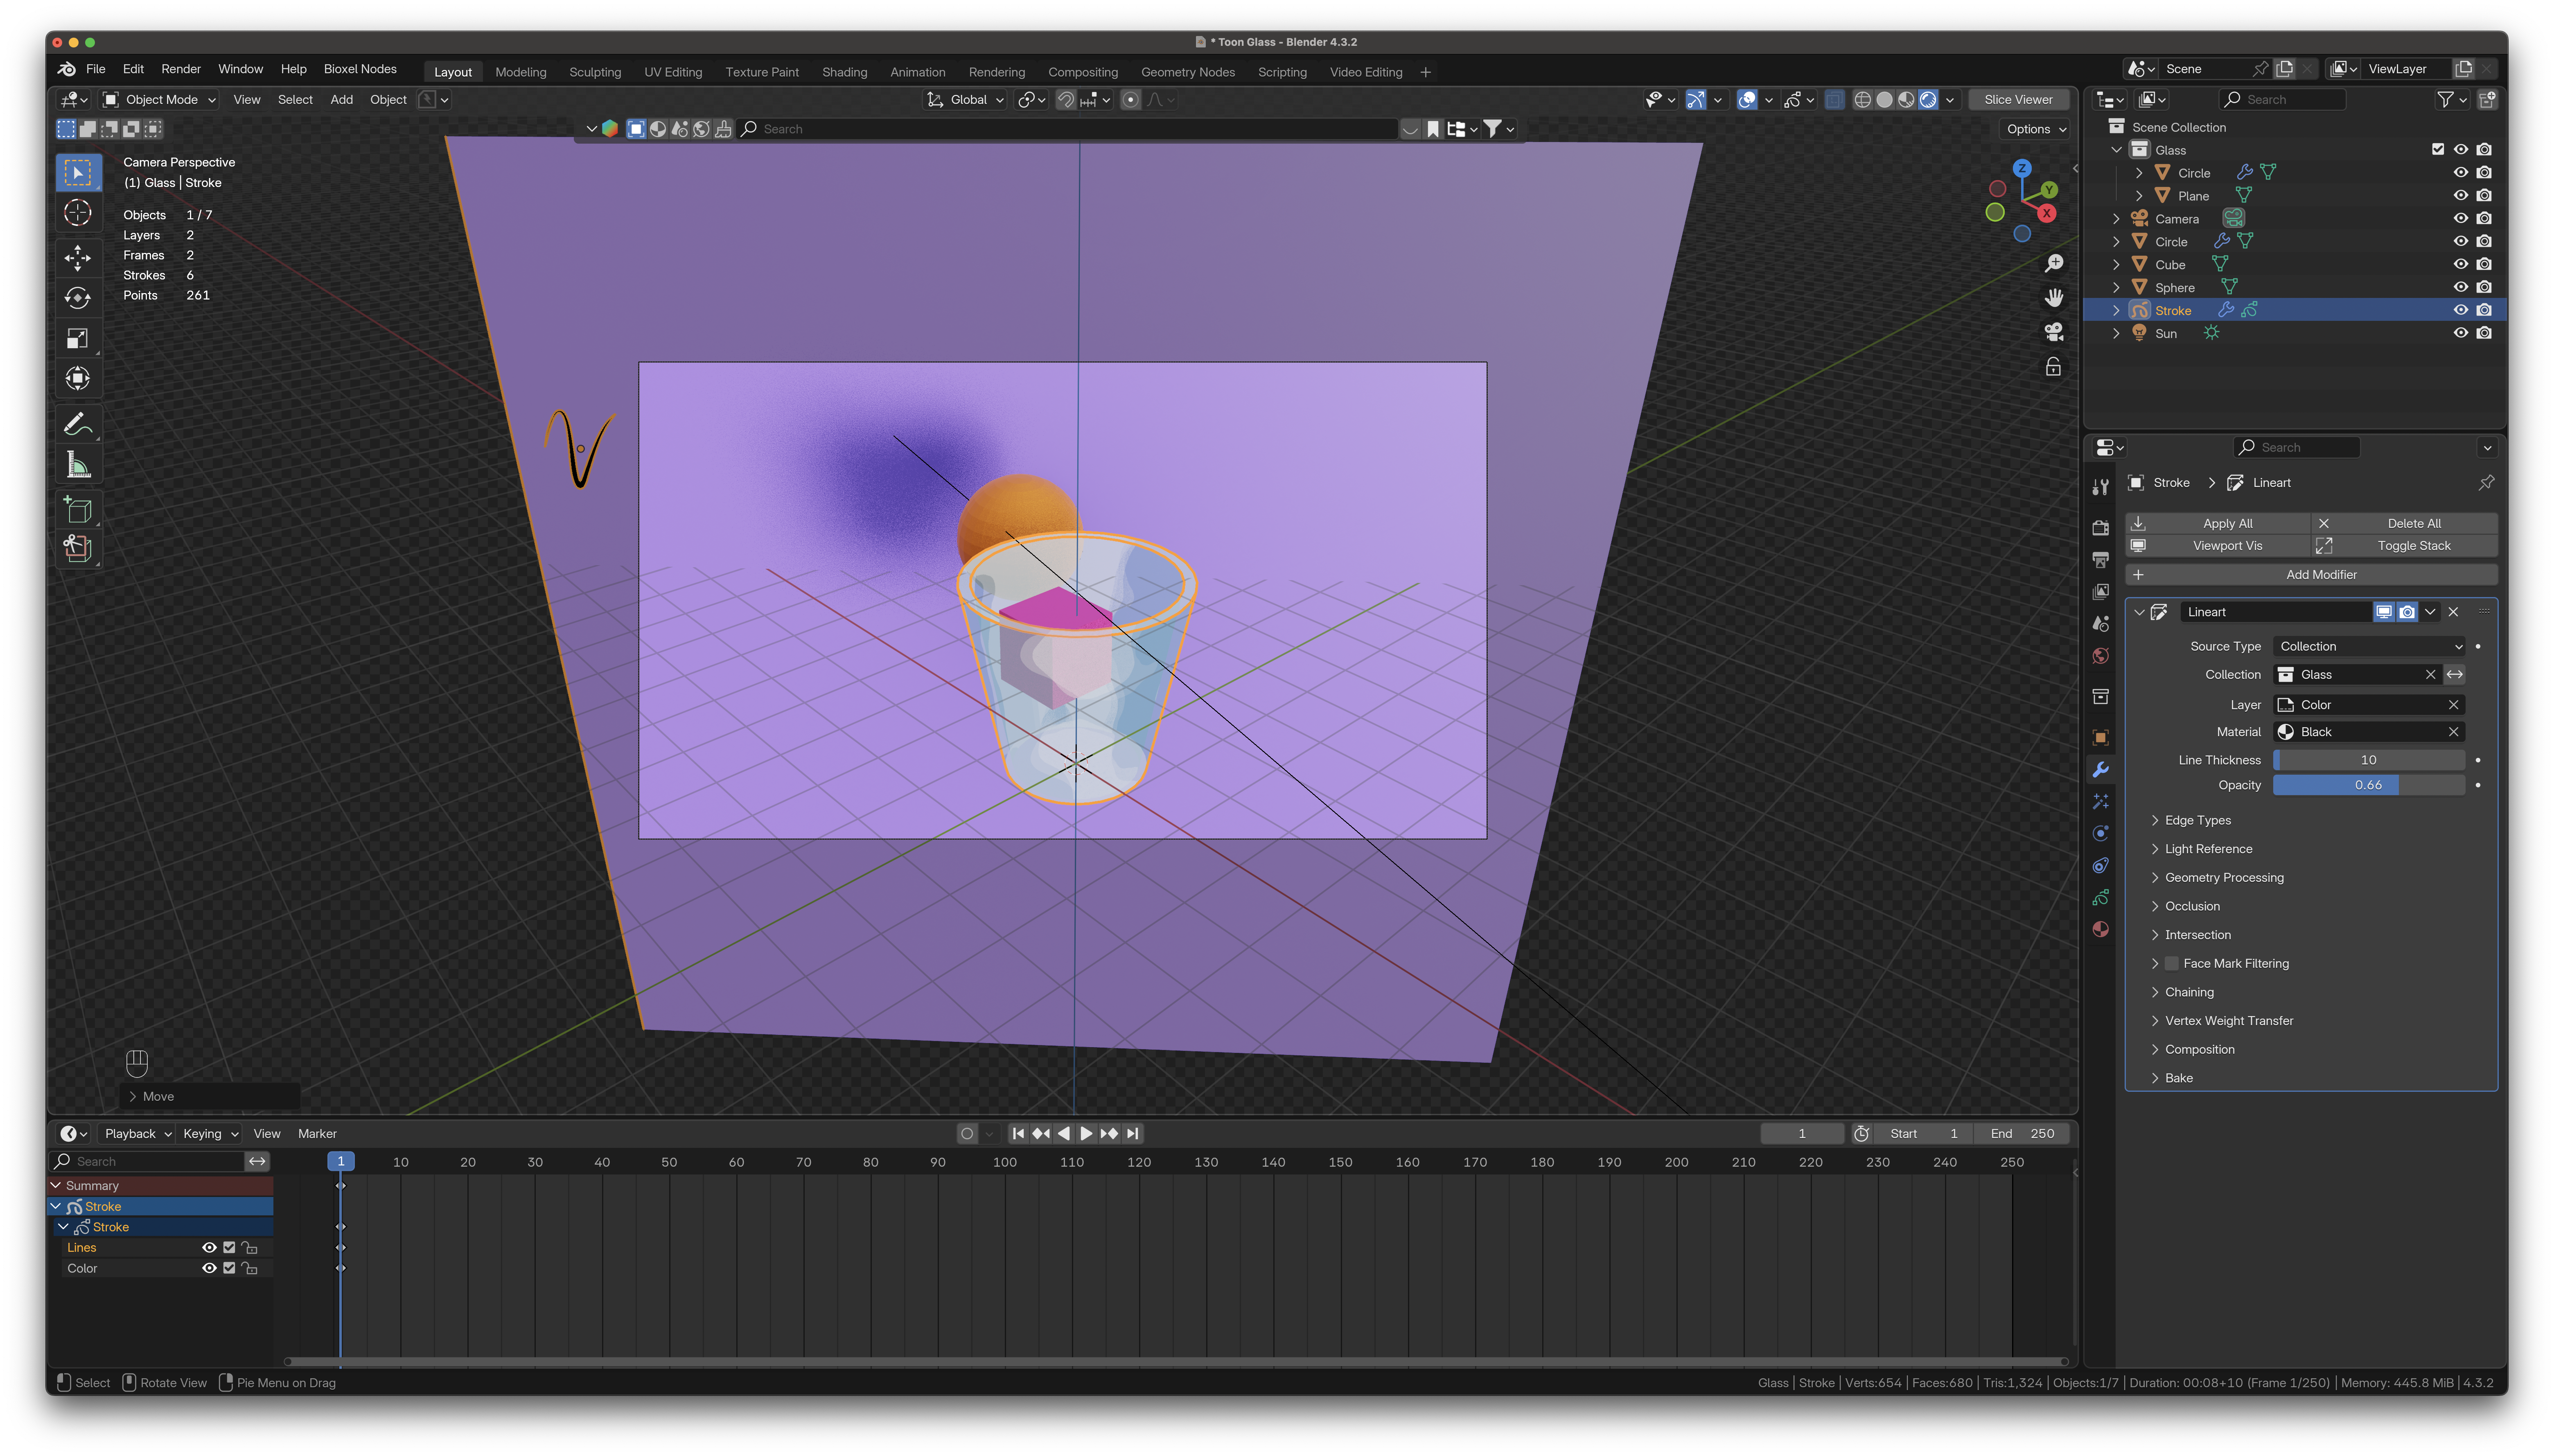Click the Viewport Vis button
This screenshot has height=1456, width=2554.
pos(2218,546)
